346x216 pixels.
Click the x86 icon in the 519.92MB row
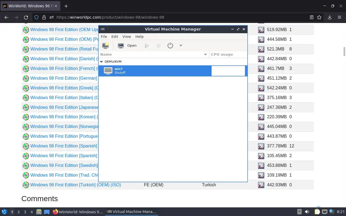[x=261, y=30]
